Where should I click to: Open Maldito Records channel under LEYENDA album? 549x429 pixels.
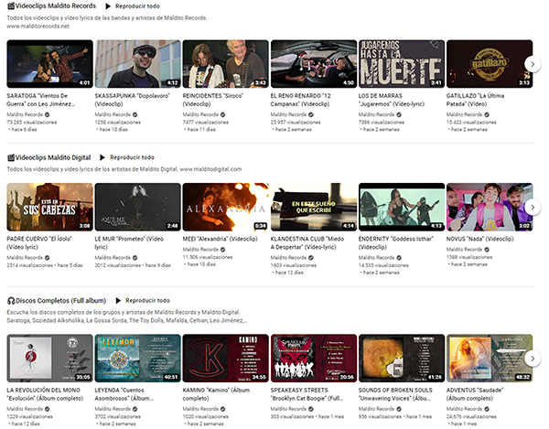click(113, 409)
